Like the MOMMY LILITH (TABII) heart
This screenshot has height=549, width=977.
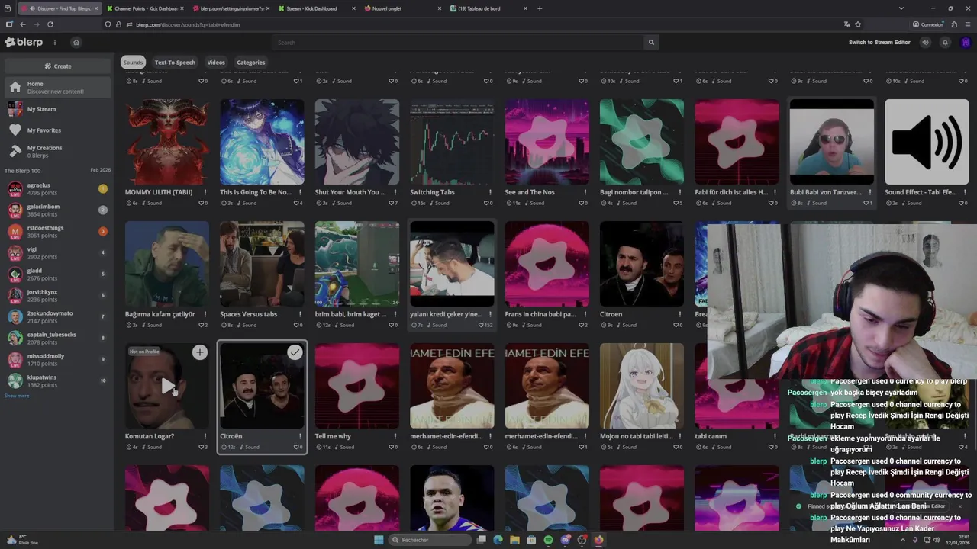coord(200,203)
